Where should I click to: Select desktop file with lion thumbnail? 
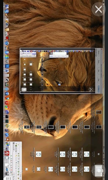tap(99, 112)
